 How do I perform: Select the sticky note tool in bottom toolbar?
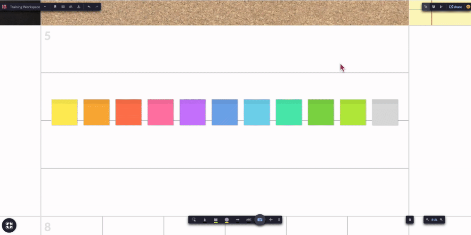pyautogui.click(x=216, y=219)
